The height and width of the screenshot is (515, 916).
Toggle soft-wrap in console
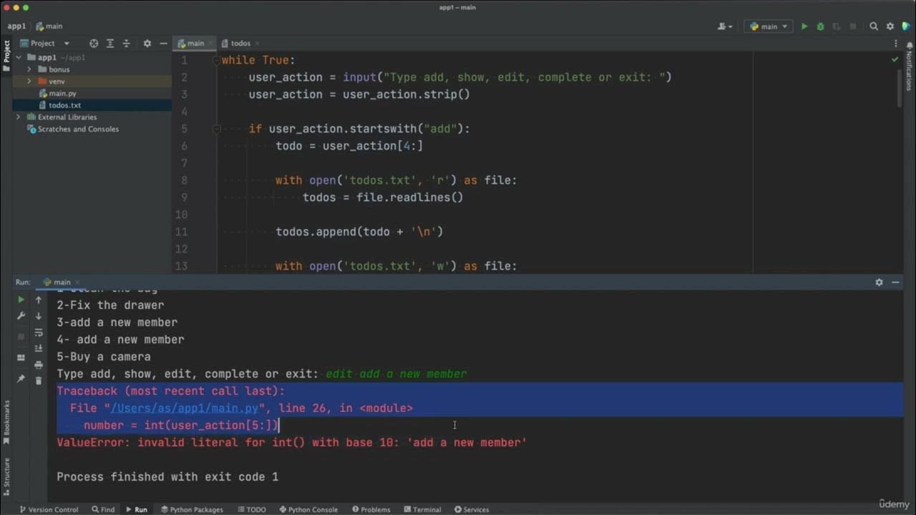point(39,333)
